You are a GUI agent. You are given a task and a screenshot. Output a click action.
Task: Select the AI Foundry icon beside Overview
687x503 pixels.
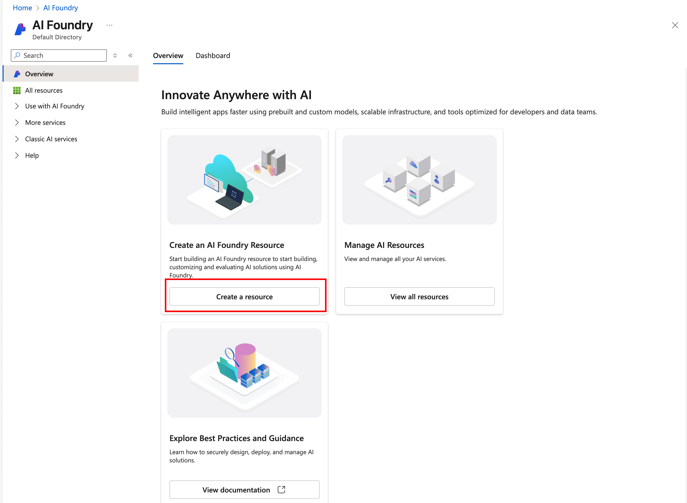[17, 74]
